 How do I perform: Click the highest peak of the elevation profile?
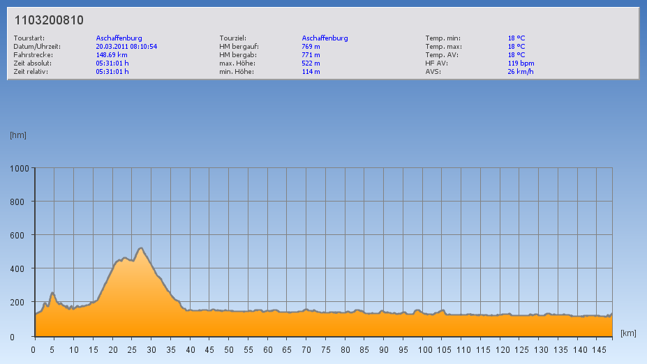pyautogui.click(x=141, y=248)
